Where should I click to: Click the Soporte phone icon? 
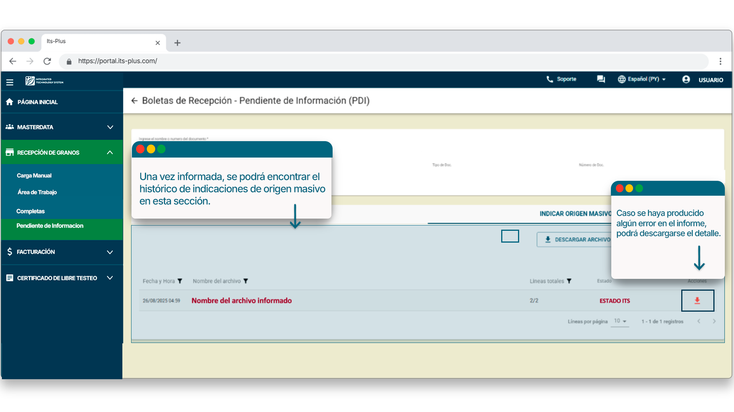[550, 79]
